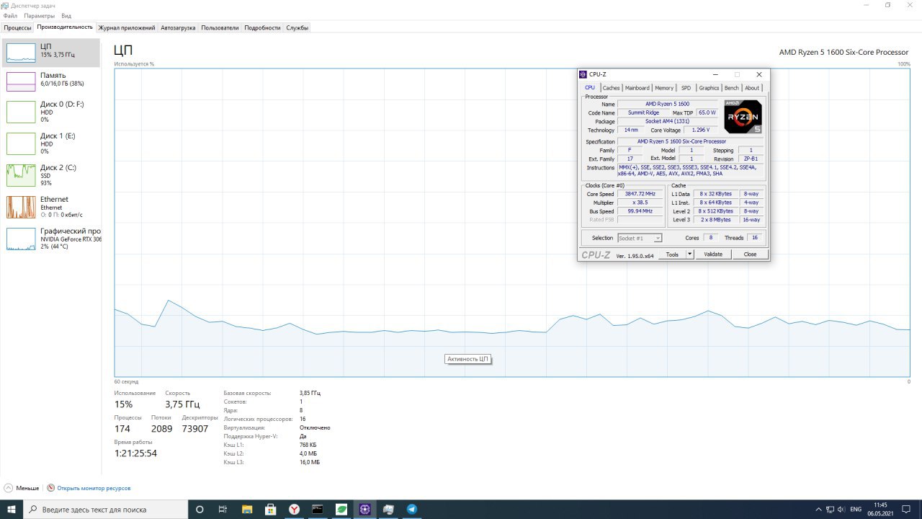The height and width of the screenshot is (519, 922).
Task: Switch to the Журнал приложений tab
Action: (x=127, y=27)
